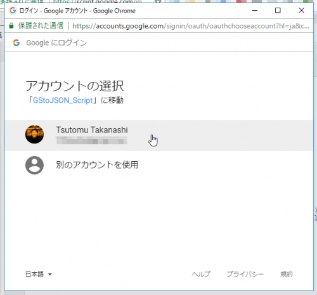Click the Google favicon in title bar
This screenshot has height=295, width=317.
(x=13, y=10)
